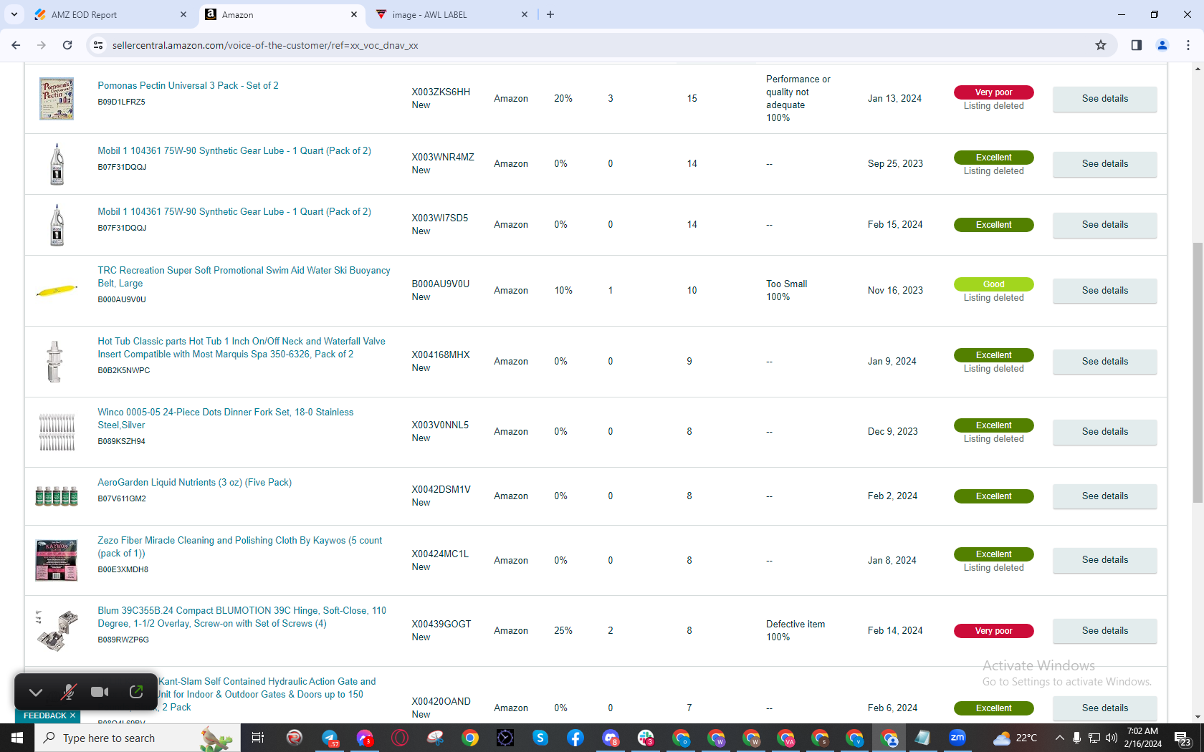Open Zezo Fiber Miracle Cleaning Cloth link
1204x752 pixels.
(x=240, y=546)
